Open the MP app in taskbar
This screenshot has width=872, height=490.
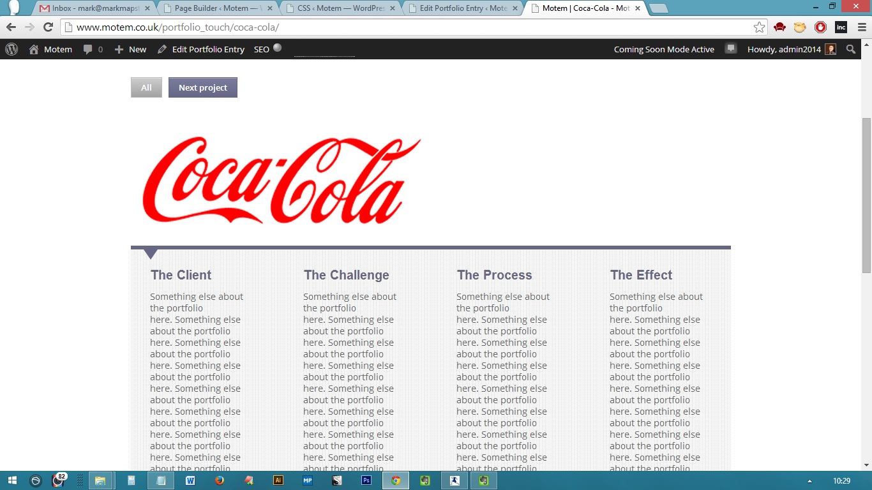tap(307, 480)
